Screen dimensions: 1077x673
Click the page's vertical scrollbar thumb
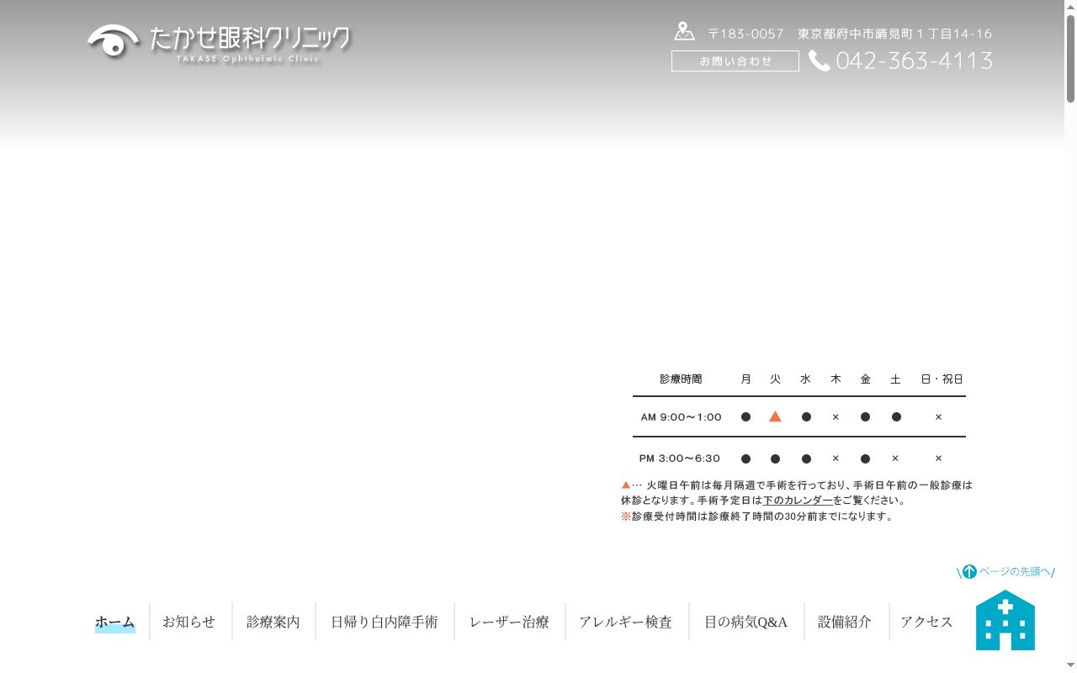point(1070,59)
